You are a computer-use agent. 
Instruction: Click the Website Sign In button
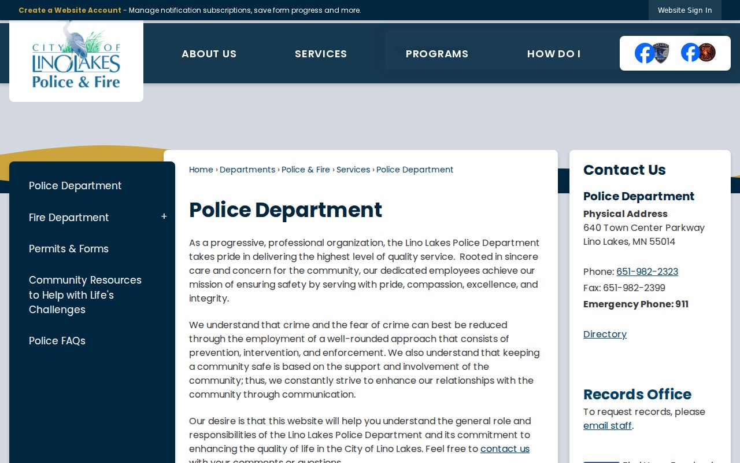pyautogui.click(x=685, y=10)
